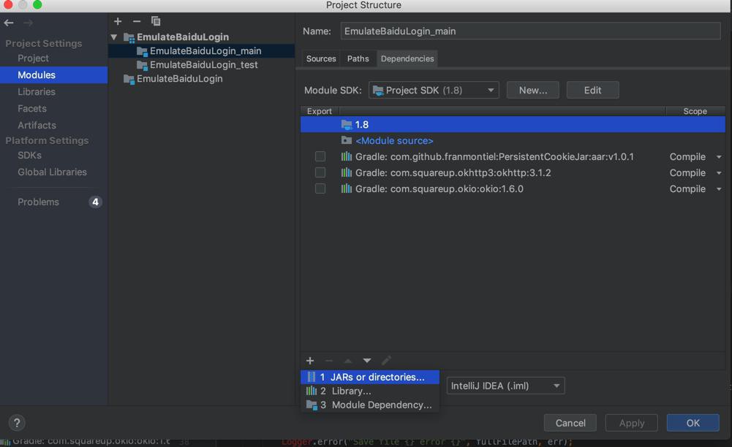The image size is (732, 447).
Task: Click the Scope column header
Action: tap(695, 111)
